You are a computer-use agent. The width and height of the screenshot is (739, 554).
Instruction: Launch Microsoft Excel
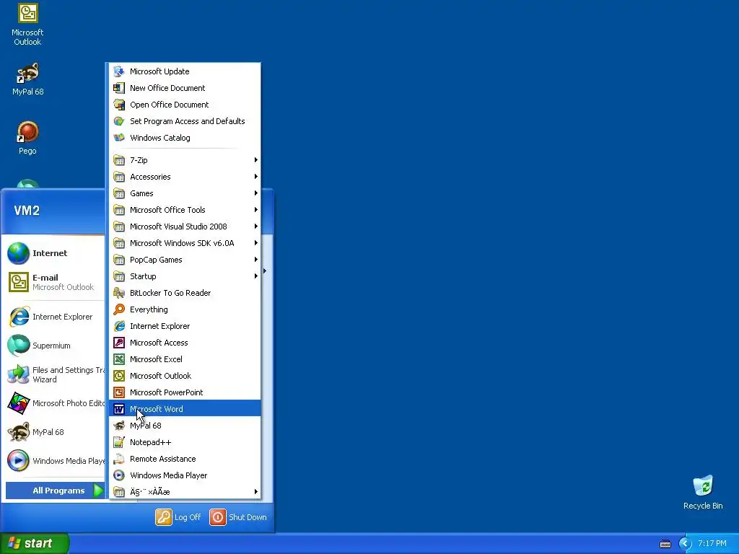[x=184, y=359]
